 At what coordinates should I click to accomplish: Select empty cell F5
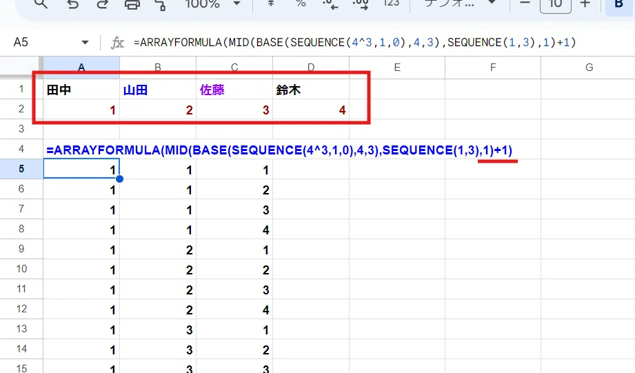click(x=493, y=170)
